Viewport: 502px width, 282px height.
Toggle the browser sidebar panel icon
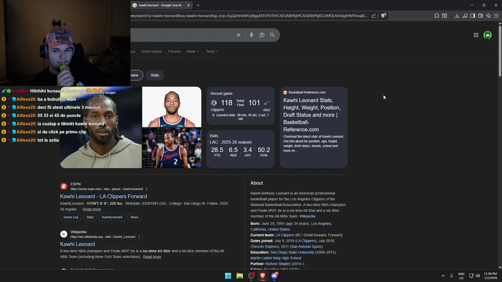coord(473,16)
